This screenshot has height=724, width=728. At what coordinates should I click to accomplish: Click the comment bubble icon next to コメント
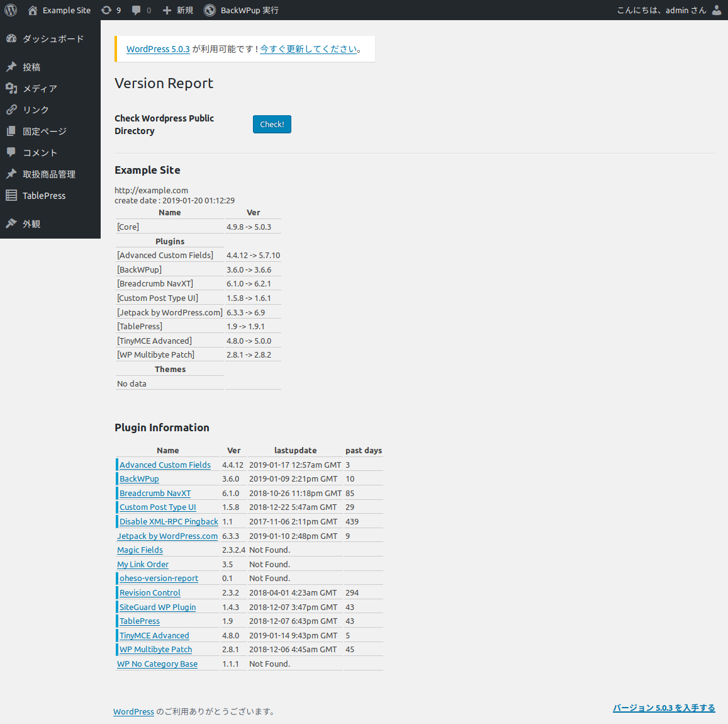click(11, 152)
